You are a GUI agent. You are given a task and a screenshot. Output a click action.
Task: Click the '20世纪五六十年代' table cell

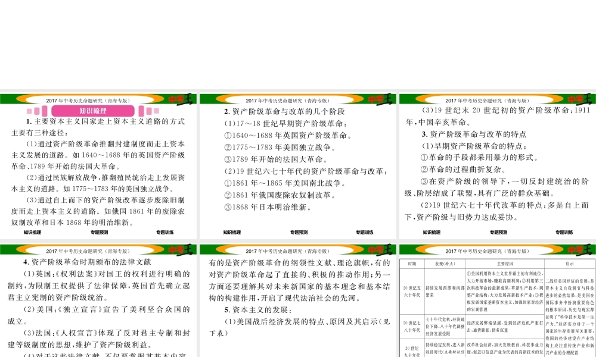click(x=412, y=292)
